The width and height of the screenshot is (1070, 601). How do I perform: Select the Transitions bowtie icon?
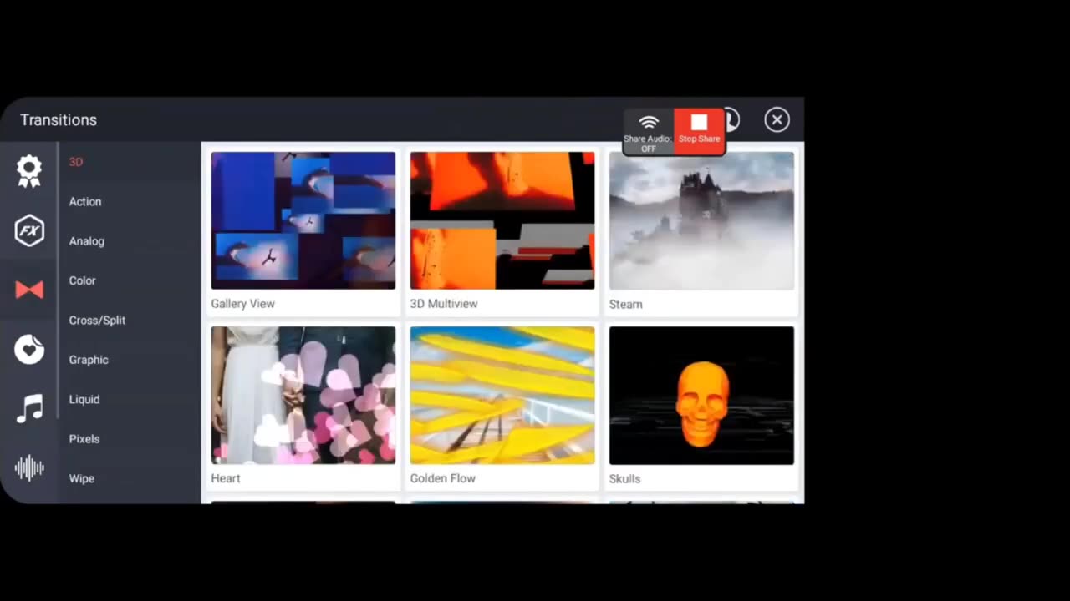pyautogui.click(x=29, y=290)
